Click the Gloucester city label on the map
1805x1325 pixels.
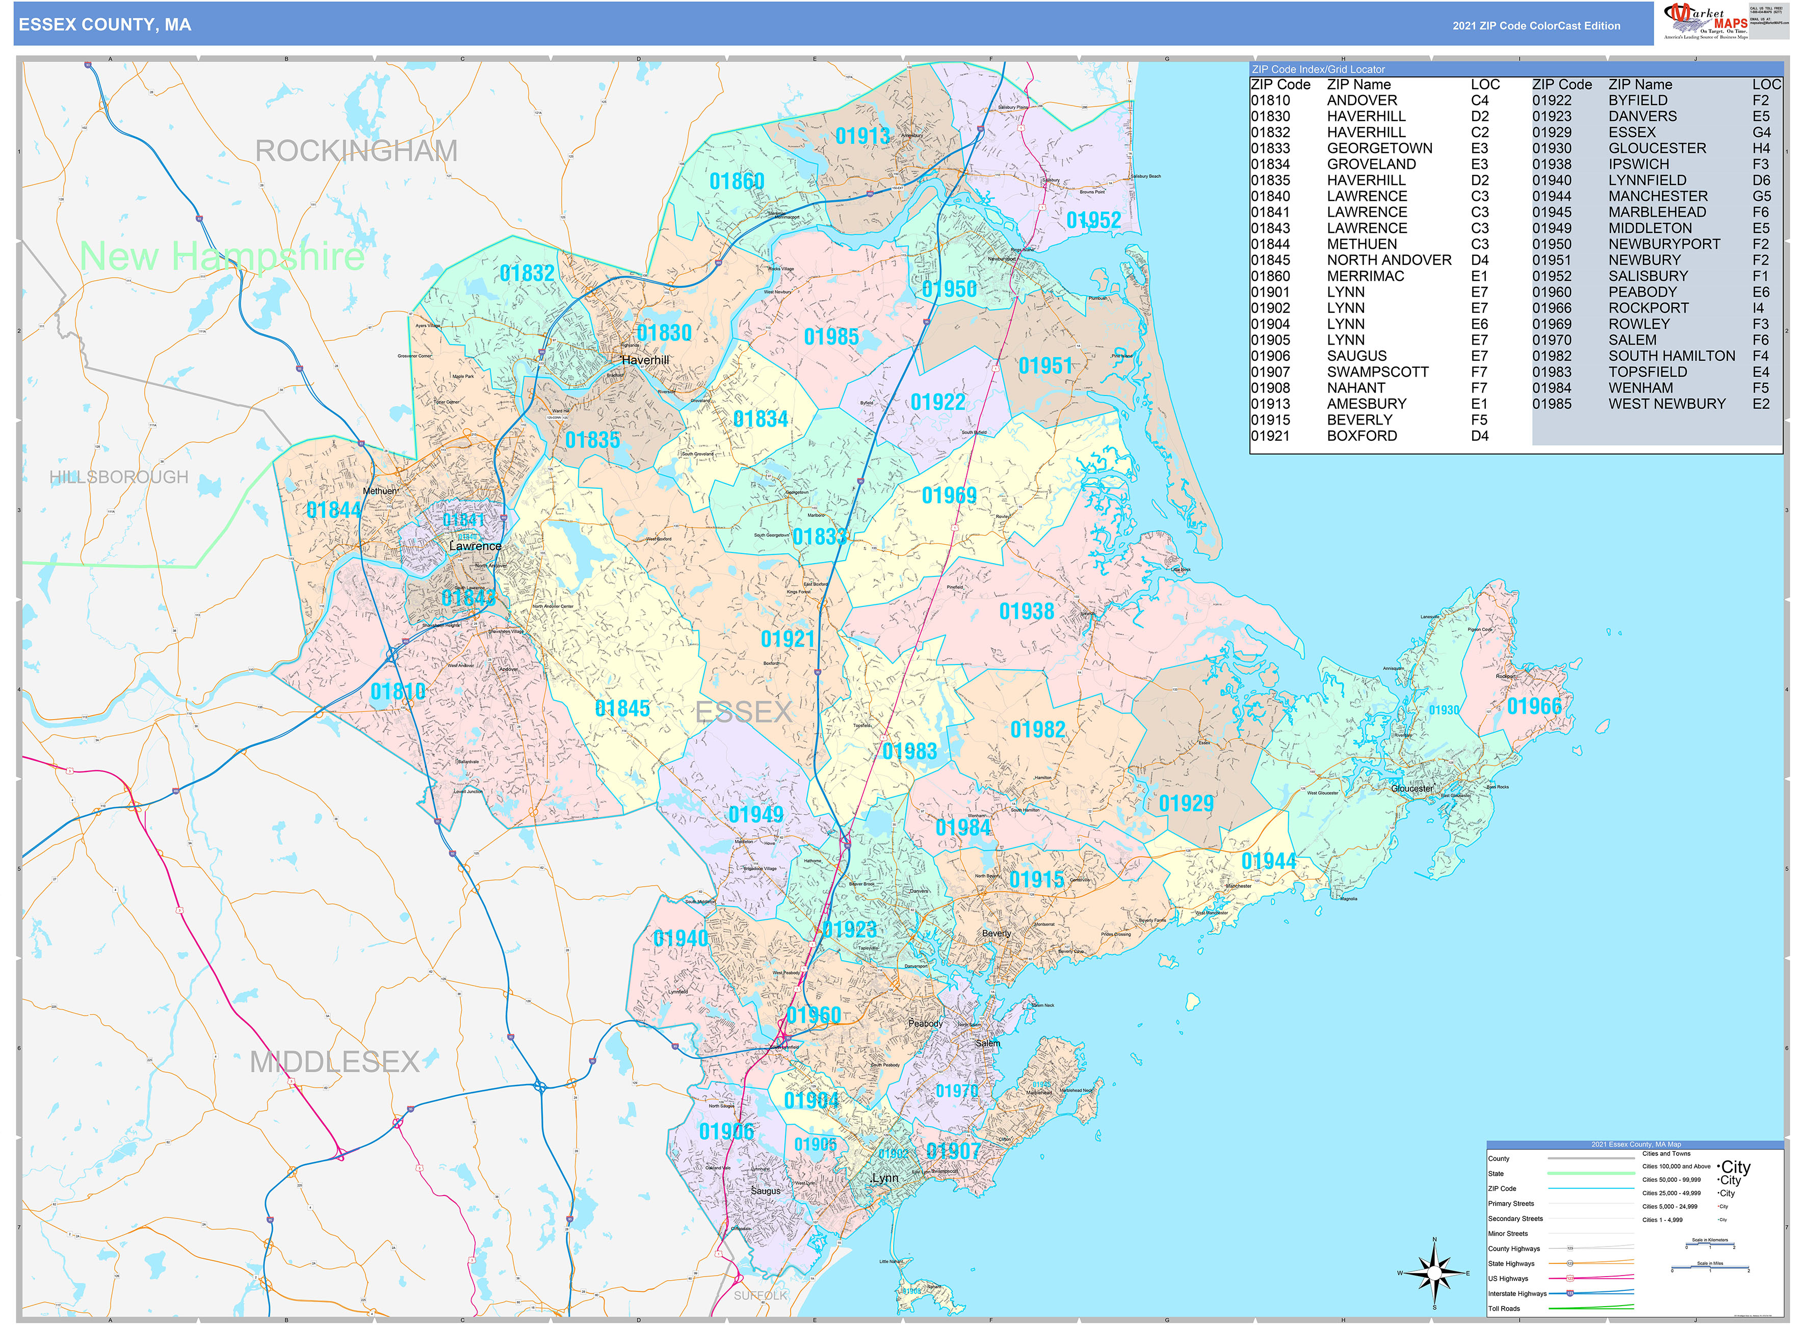tap(1412, 788)
